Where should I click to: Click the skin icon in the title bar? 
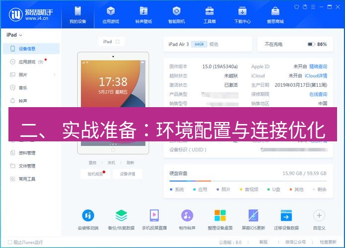[296, 7]
